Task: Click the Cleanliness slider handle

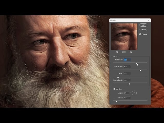Action: (x=140, y=70)
